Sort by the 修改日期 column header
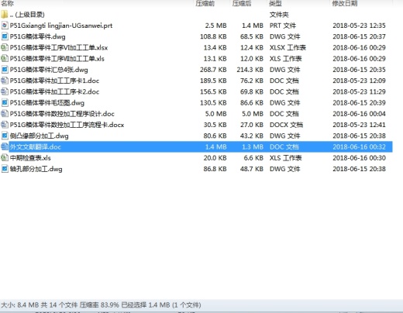The width and height of the screenshot is (403, 313). coord(345,4)
